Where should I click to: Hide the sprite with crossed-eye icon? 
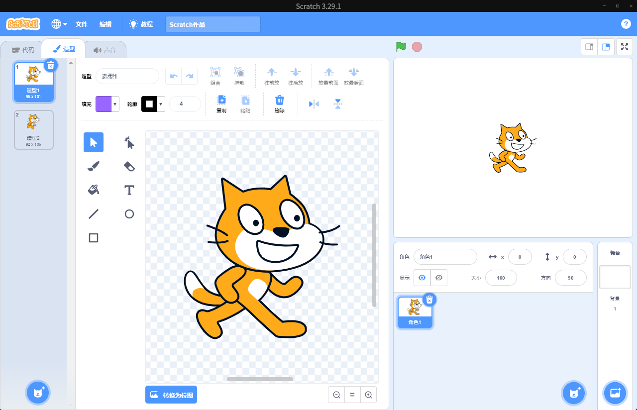tap(438, 278)
